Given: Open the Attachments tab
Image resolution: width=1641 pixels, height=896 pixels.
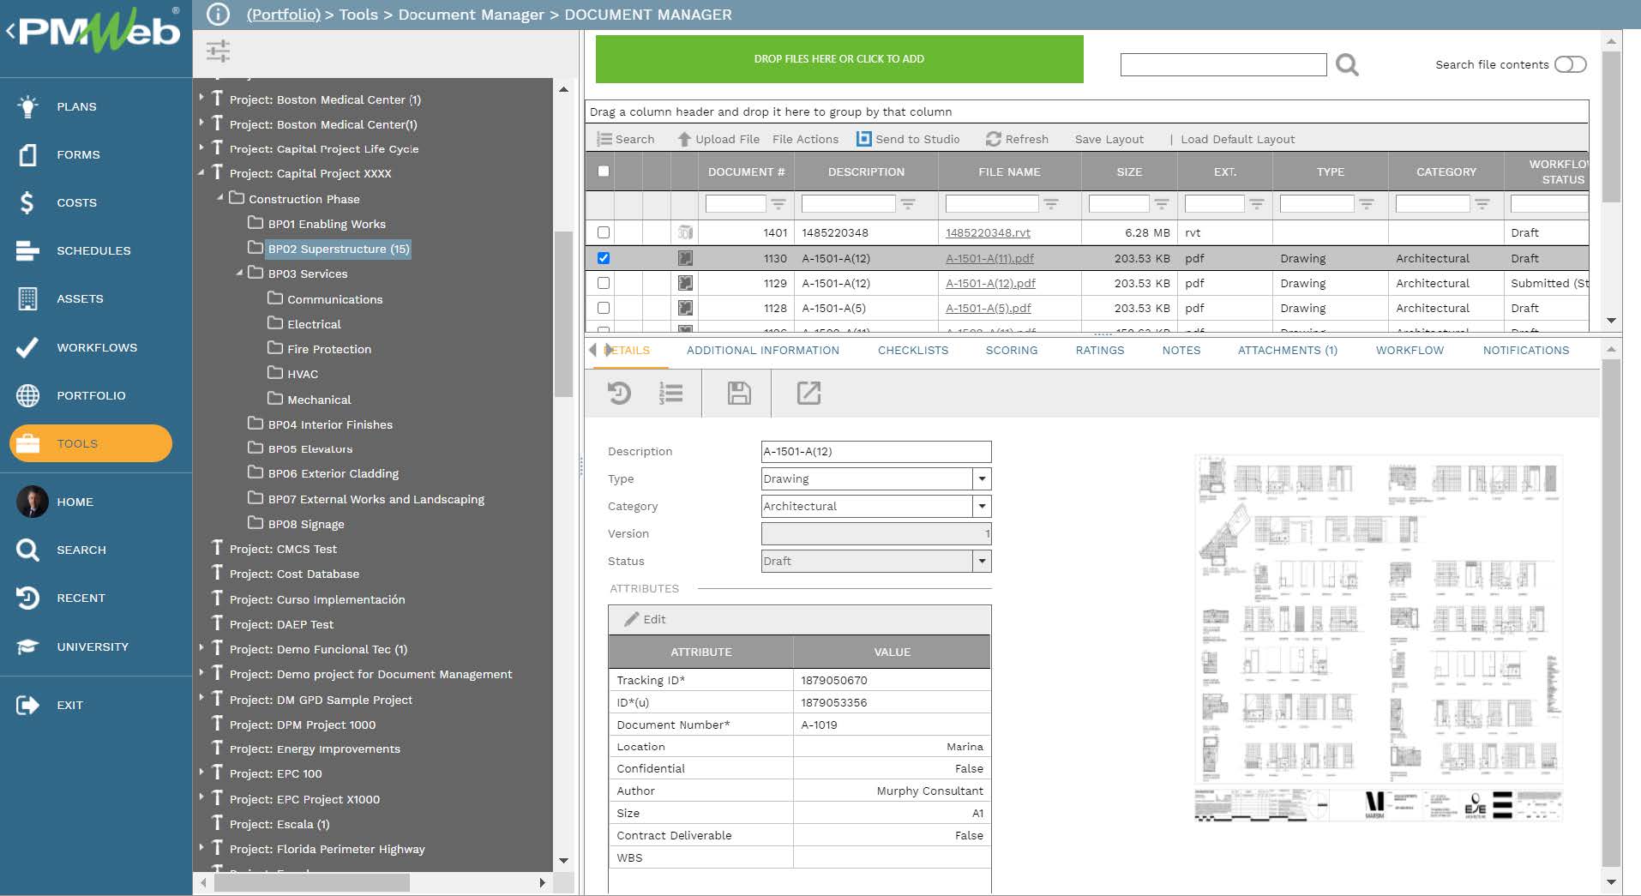Looking at the screenshot, I should pos(1288,350).
